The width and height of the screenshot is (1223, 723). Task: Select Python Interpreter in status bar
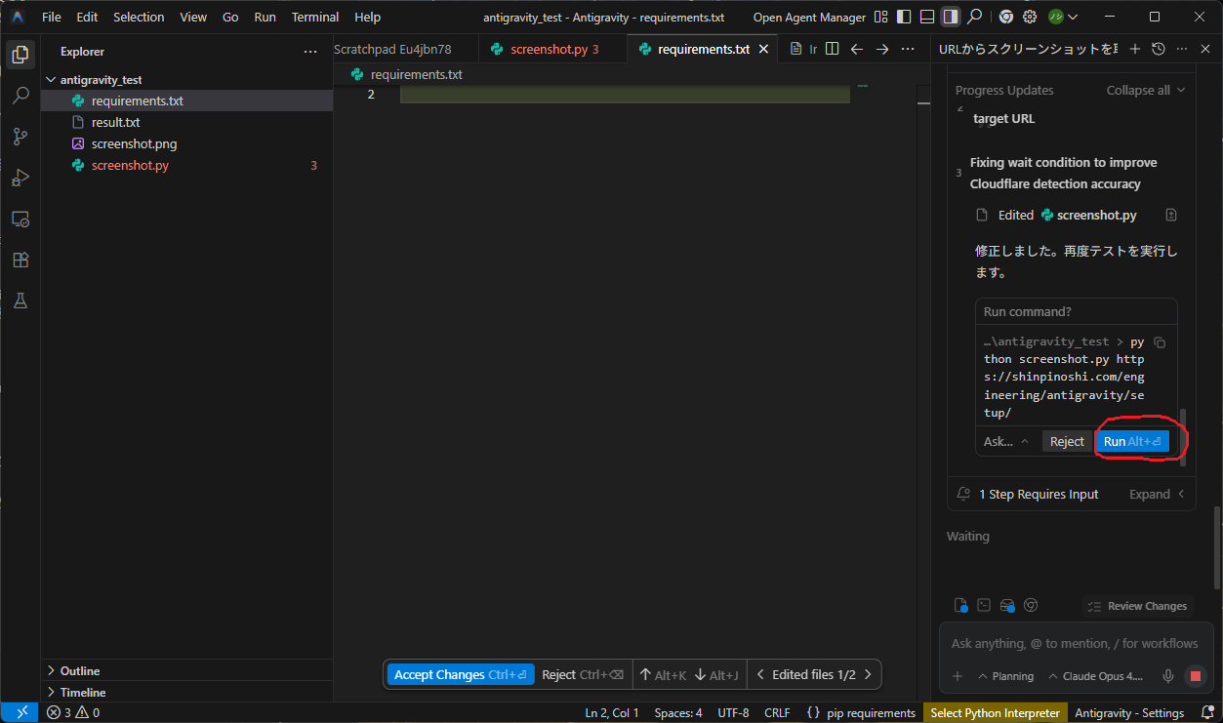click(x=995, y=713)
